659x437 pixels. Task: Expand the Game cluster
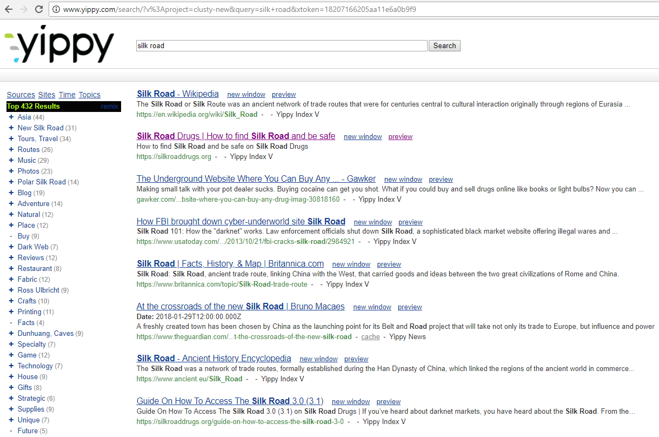[x=11, y=355]
